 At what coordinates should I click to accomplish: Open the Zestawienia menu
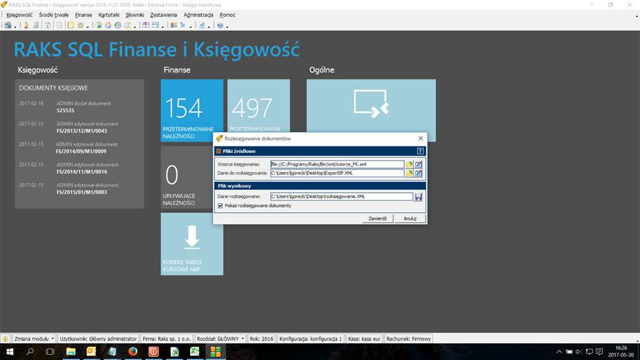coord(163,15)
